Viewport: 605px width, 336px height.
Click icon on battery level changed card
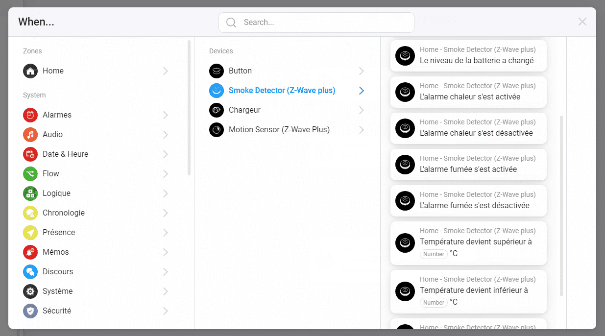click(x=405, y=56)
